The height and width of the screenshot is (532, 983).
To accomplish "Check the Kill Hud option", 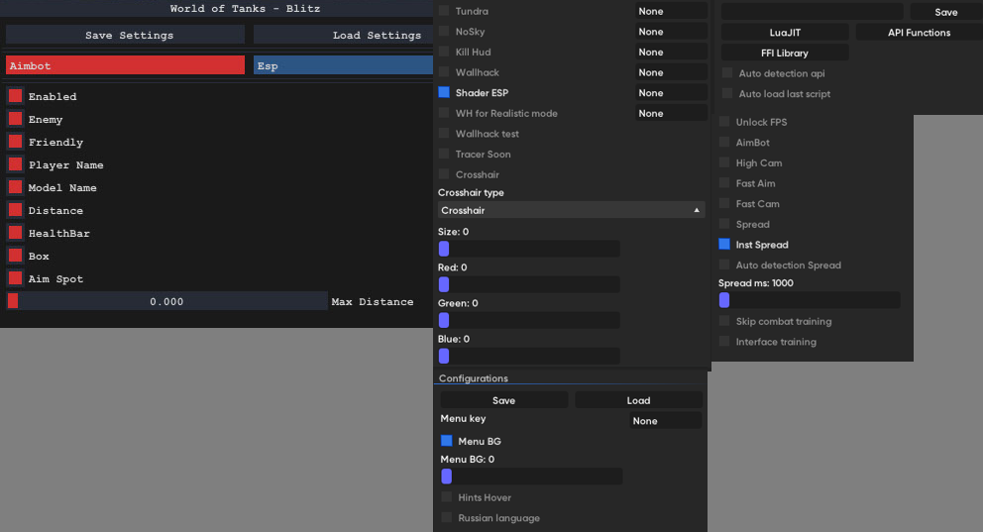I will 444,52.
